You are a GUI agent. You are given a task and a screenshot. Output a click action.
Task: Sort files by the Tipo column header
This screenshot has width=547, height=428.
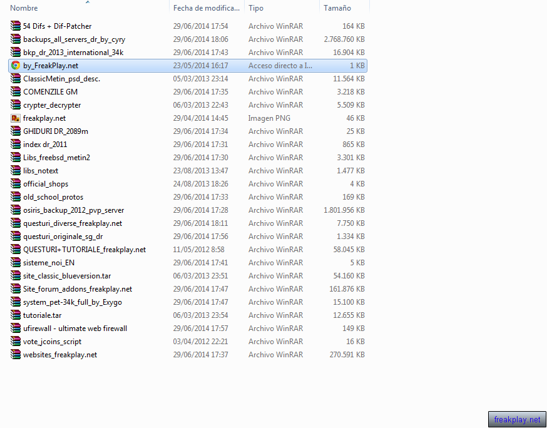[282, 8]
